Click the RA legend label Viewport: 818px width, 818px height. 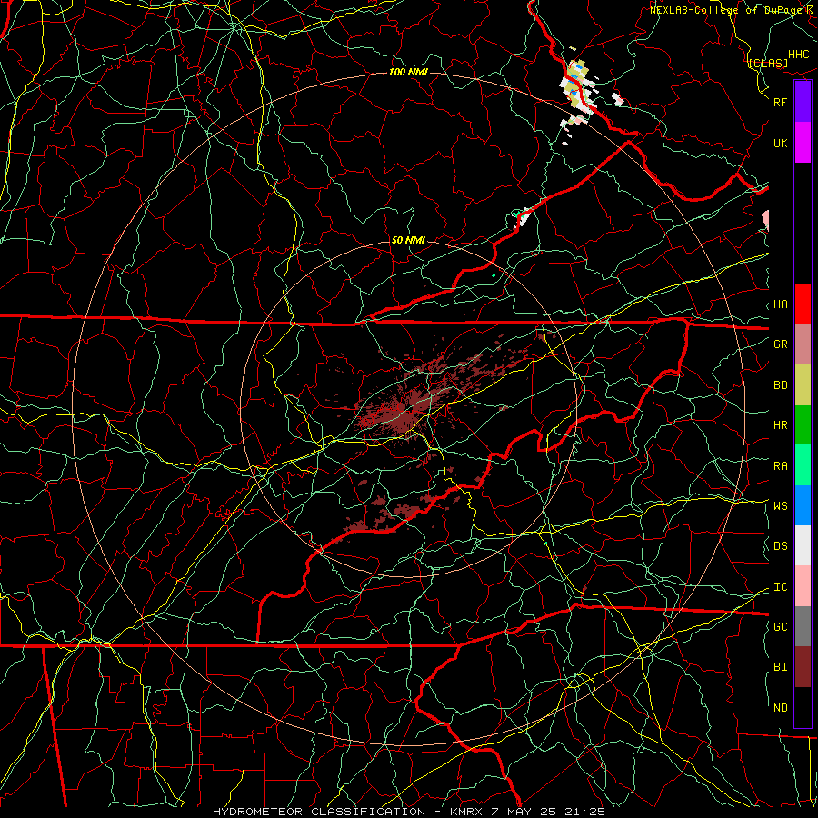pyautogui.click(x=780, y=466)
